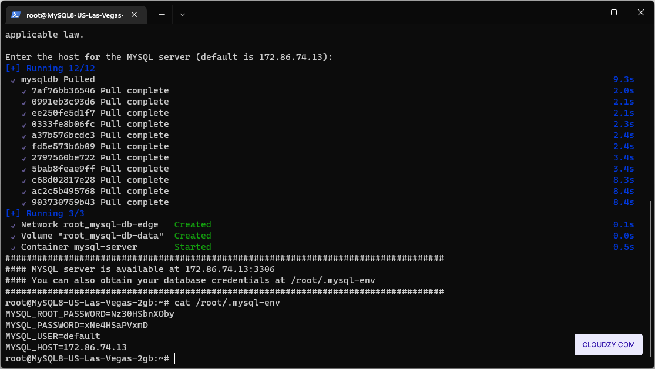655x369 pixels.
Task: Click the CLOUDZY.COM badge
Action: 608,345
